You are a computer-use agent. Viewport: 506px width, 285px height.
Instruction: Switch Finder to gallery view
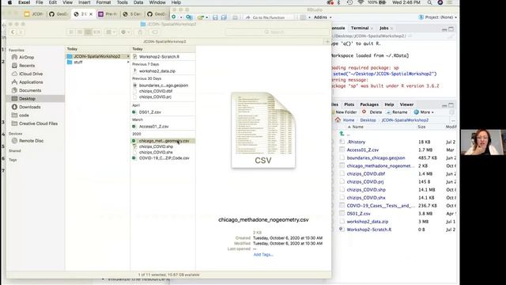96,32
